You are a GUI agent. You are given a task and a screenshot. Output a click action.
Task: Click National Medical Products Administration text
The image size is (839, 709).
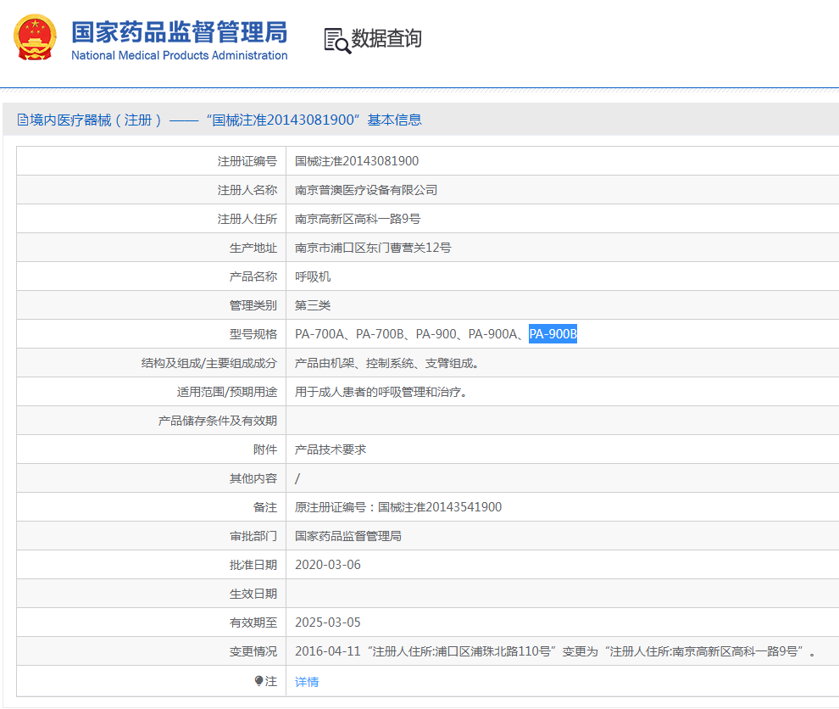[x=180, y=55]
